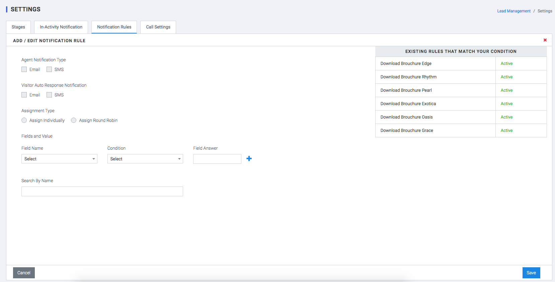Screen dimensions: 555x282
Task: Click the Assignment Type label
Action: coord(38,111)
